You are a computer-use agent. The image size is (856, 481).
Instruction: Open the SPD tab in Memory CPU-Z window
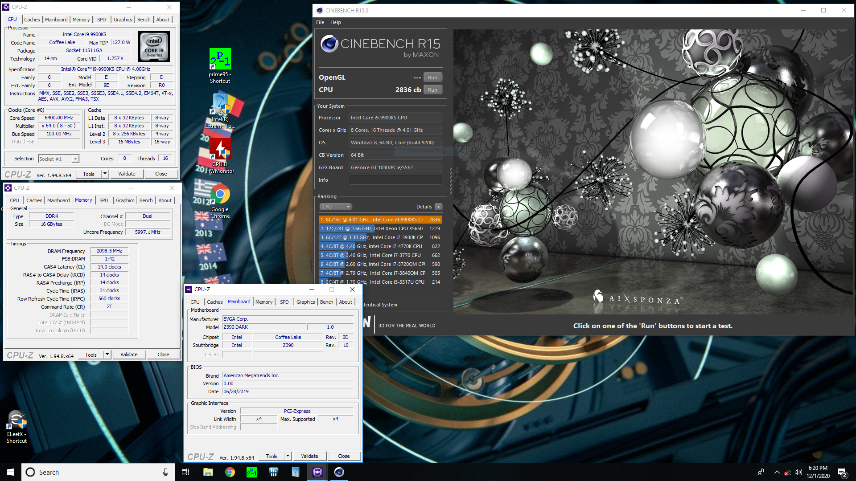click(104, 200)
